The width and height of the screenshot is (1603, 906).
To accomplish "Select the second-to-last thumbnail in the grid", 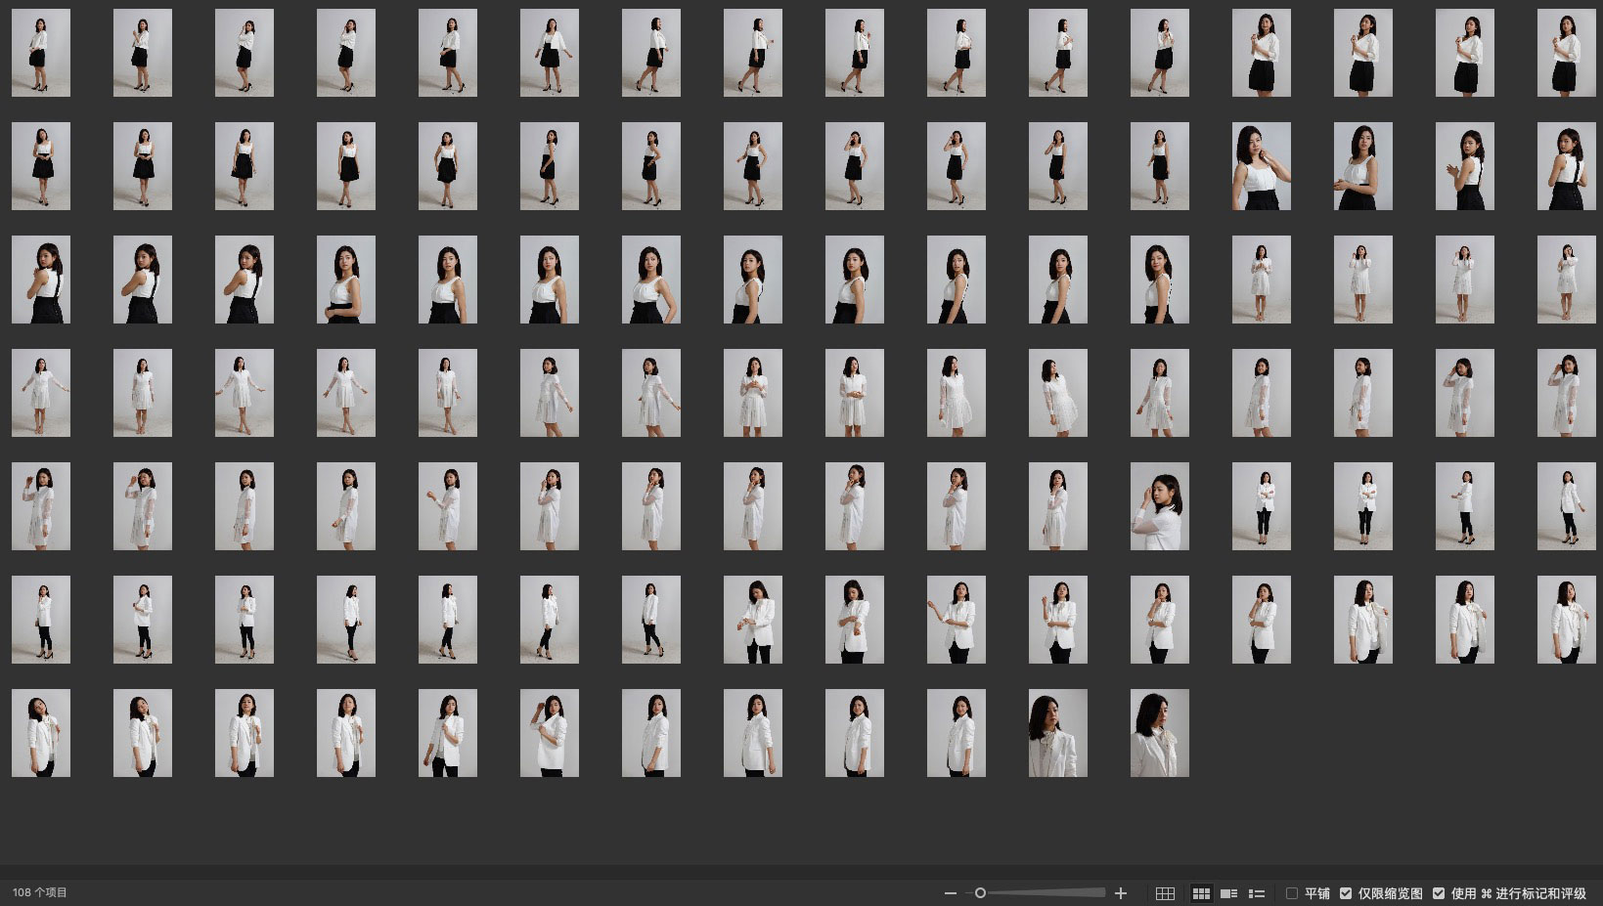I will pos(1058,733).
